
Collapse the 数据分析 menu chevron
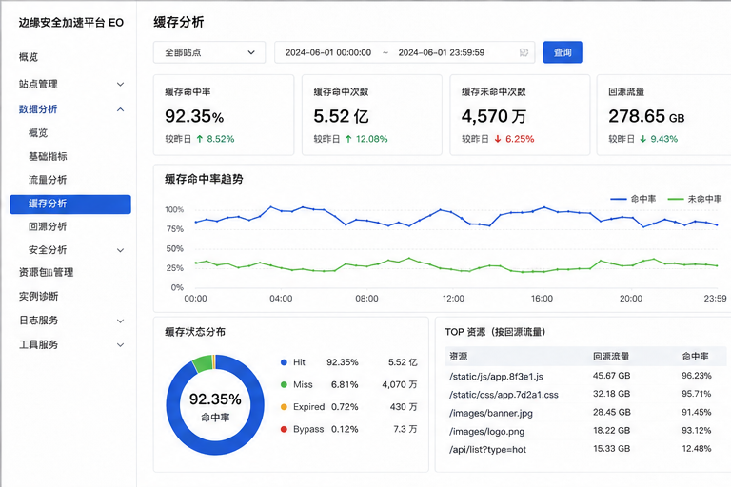coord(120,109)
